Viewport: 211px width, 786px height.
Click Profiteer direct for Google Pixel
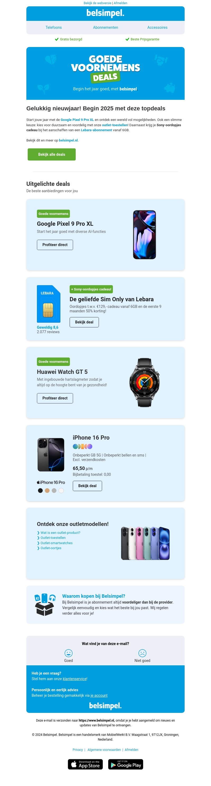point(55,245)
